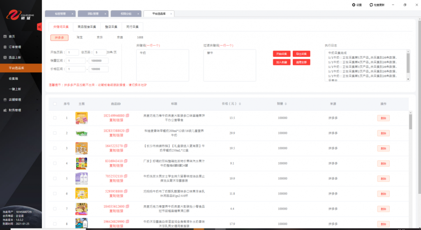Focus the 开始页码 input field

point(72,52)
